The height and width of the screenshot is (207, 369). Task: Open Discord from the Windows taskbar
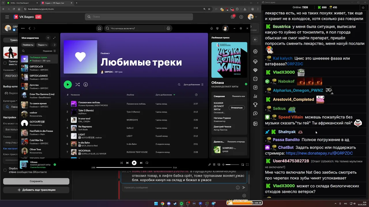pos(169,204)
